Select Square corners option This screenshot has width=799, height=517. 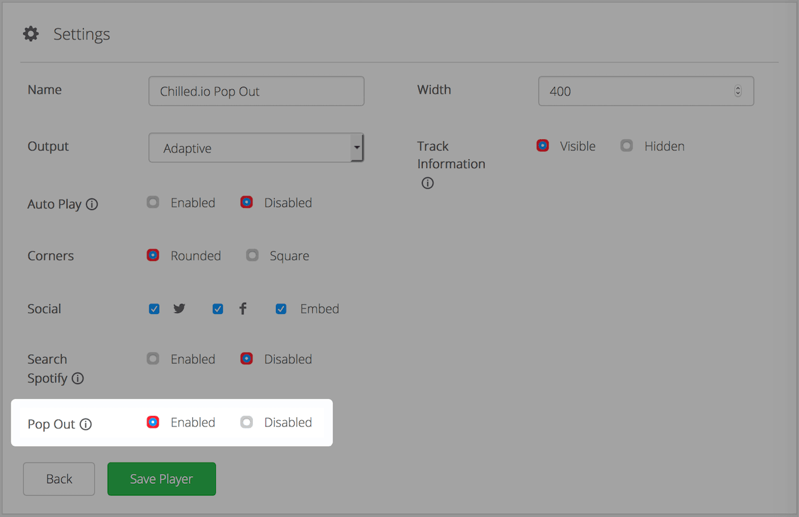tap(252, 255)
